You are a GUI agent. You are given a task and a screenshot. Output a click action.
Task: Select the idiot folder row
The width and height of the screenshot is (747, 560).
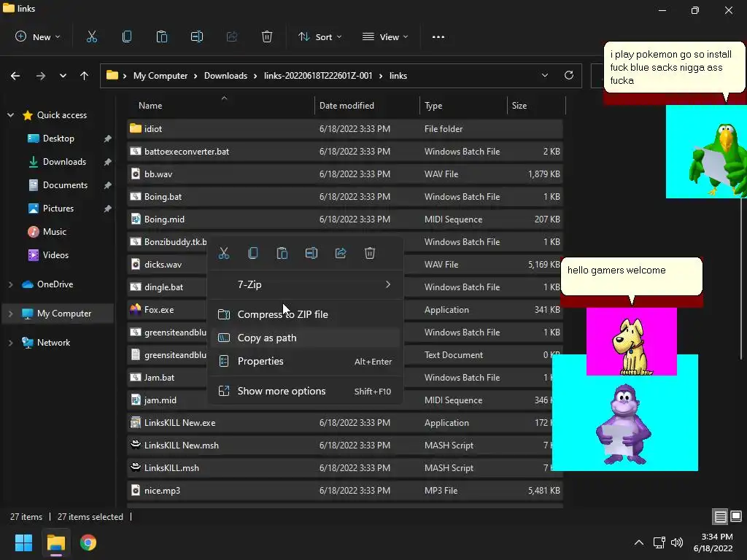pos(345,128)
